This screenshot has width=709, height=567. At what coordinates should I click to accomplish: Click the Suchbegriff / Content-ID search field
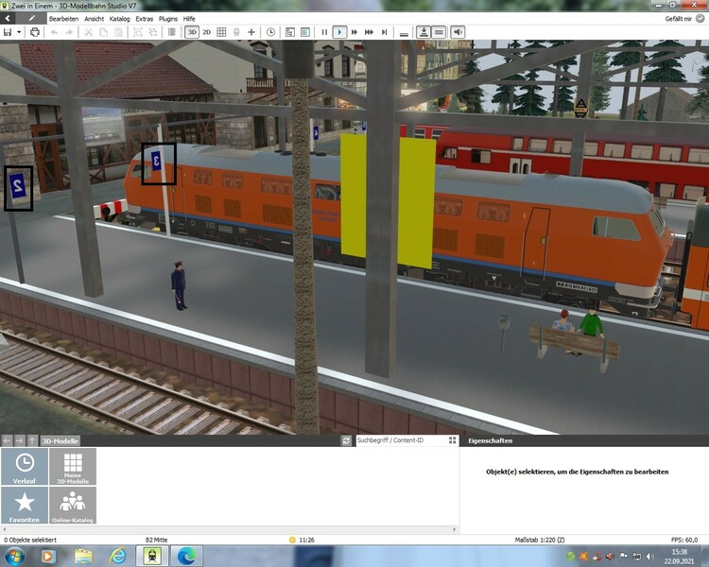[x=399, y=440]
